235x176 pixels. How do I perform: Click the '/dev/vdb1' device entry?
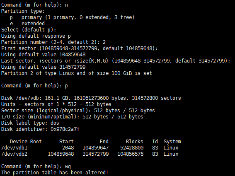click(15, 148)
